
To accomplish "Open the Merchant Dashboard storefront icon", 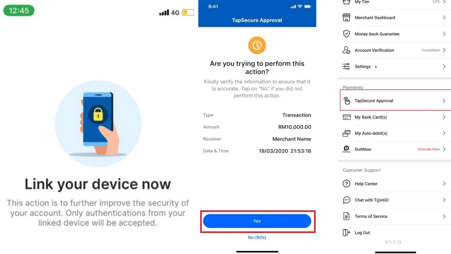I will [x=346, y=18].
